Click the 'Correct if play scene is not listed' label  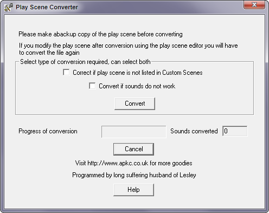click(x=138, y=73)
